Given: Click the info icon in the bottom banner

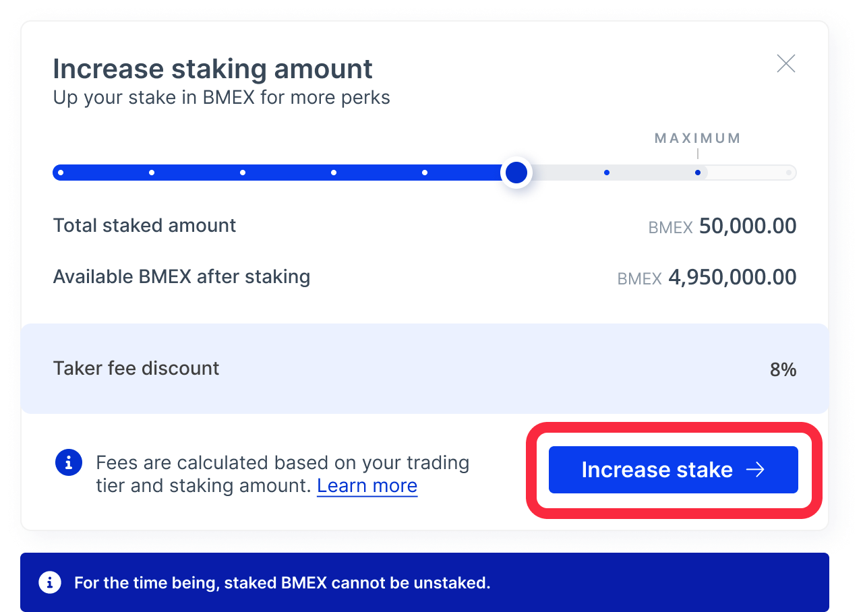Looking at the screenshot, I should point(50,582).
